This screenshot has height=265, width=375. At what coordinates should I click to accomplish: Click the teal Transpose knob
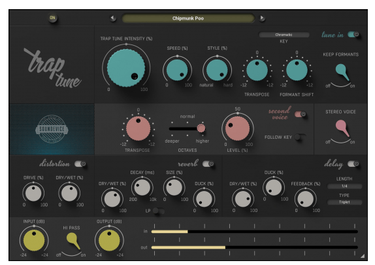[257, 70]
